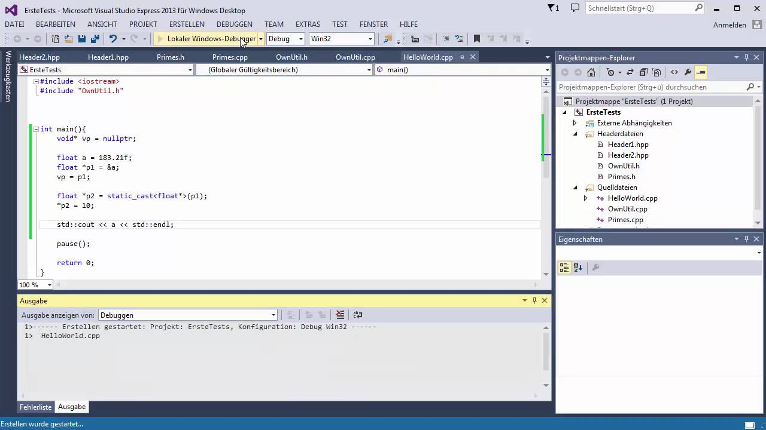Click the Open File folder icon
Image resolution: width=766 pixels, height=430 pixels.
(x=69, y=39)
